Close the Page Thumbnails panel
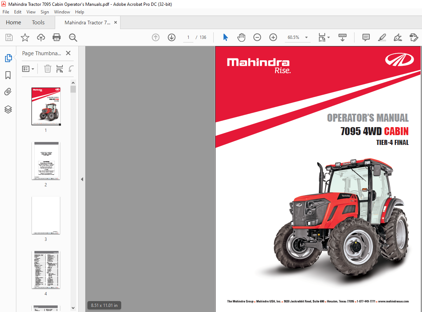 (x=68, y=53)
